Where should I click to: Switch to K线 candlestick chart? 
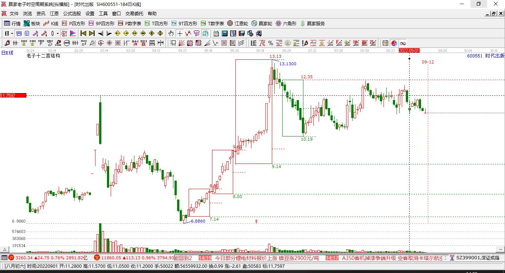[51, 23]
